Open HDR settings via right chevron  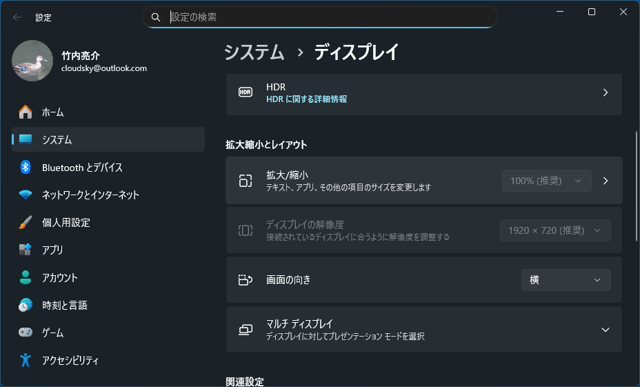[x=606, y=92]
